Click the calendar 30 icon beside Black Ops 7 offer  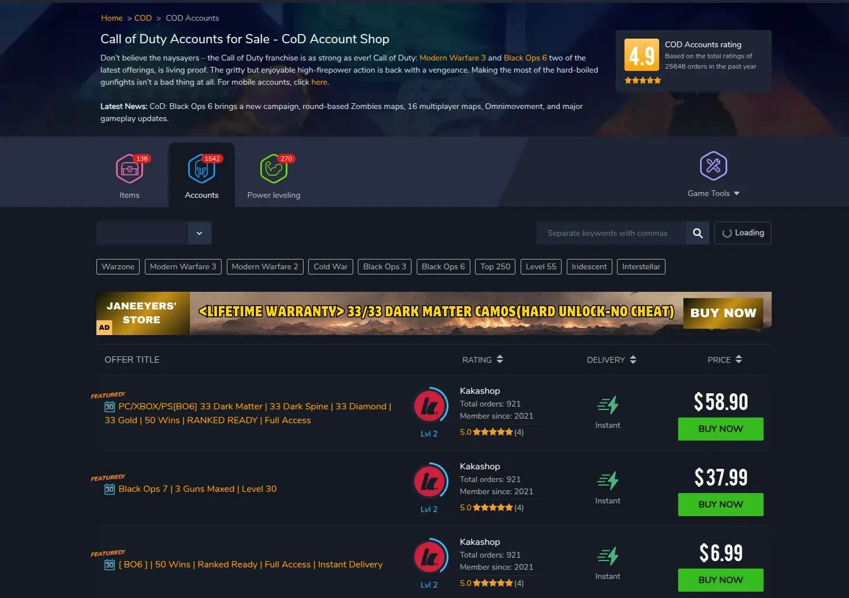click(110, 490)
